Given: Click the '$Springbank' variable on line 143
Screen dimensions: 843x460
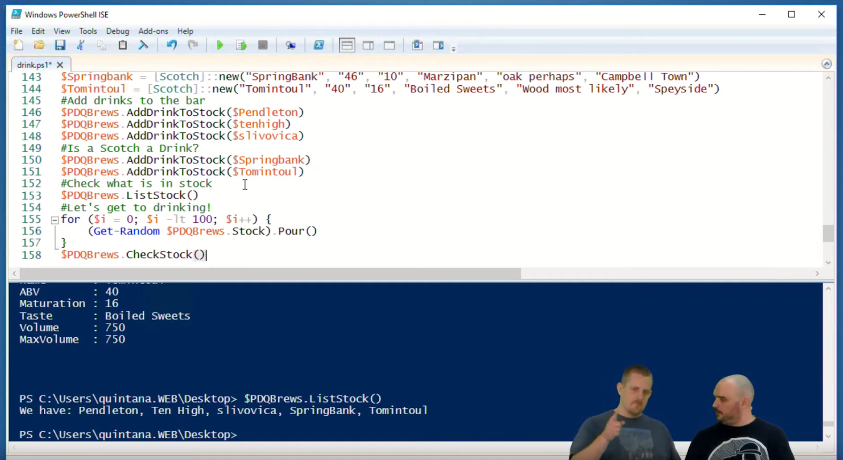Looking at the screenshot, I should click(97, 77).
